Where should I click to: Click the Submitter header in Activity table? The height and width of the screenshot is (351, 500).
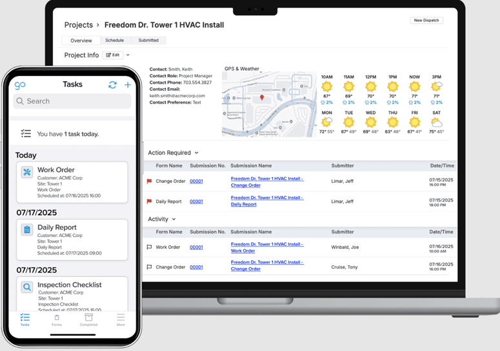[x=343, y=232]
